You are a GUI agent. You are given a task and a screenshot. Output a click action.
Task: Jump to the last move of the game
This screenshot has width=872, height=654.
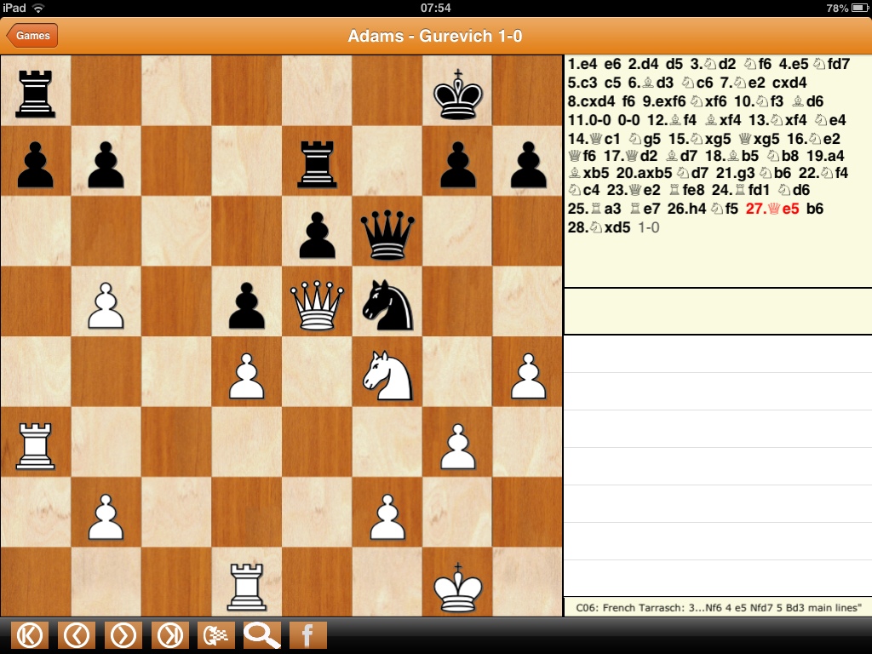coord(170,635)
